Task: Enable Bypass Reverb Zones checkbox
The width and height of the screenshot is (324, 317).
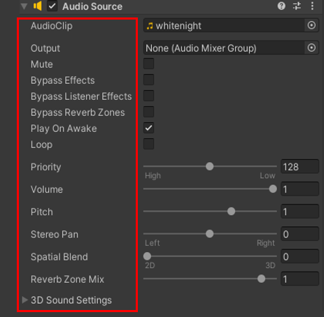Action: point(148,112)
